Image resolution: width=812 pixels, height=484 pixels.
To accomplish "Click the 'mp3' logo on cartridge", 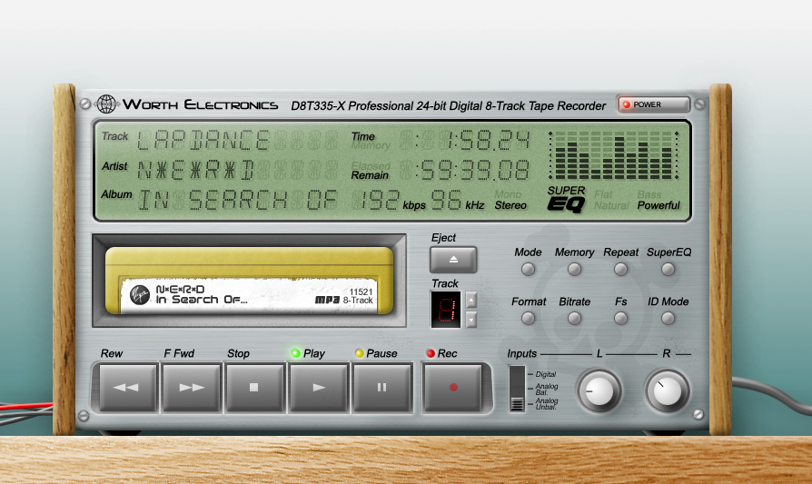I will click(x=327, y=301).
